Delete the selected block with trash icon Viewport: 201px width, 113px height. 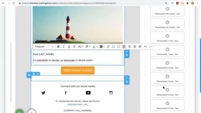pos(34,74)
